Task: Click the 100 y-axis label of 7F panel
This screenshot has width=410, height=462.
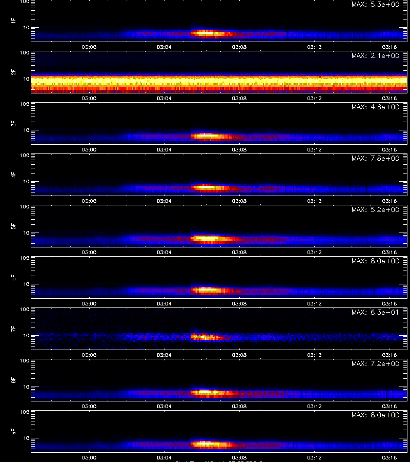Action: coord(25,310)
